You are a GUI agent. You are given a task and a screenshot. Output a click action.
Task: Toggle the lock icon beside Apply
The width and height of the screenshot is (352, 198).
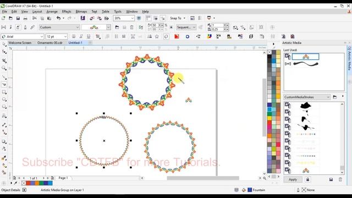[307, 180]
